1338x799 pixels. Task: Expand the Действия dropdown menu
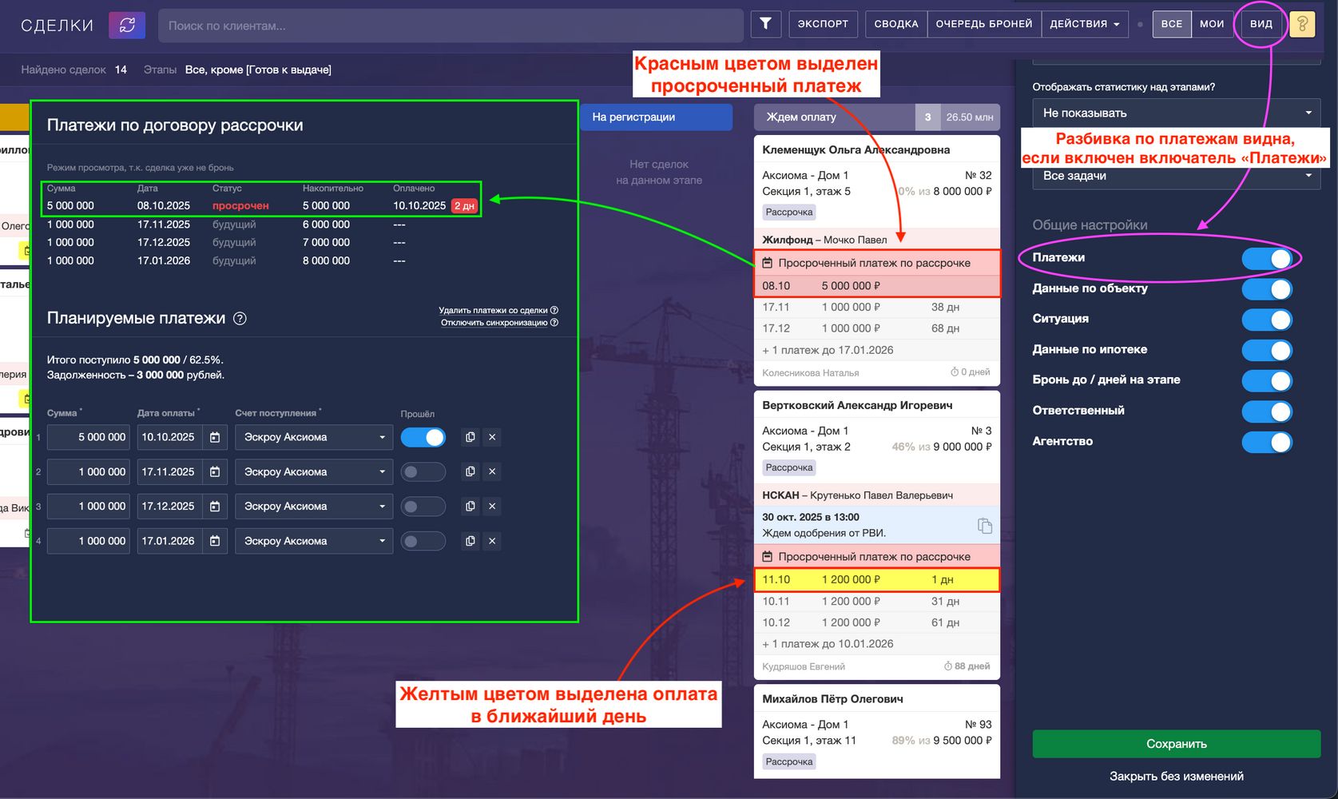1084,24
